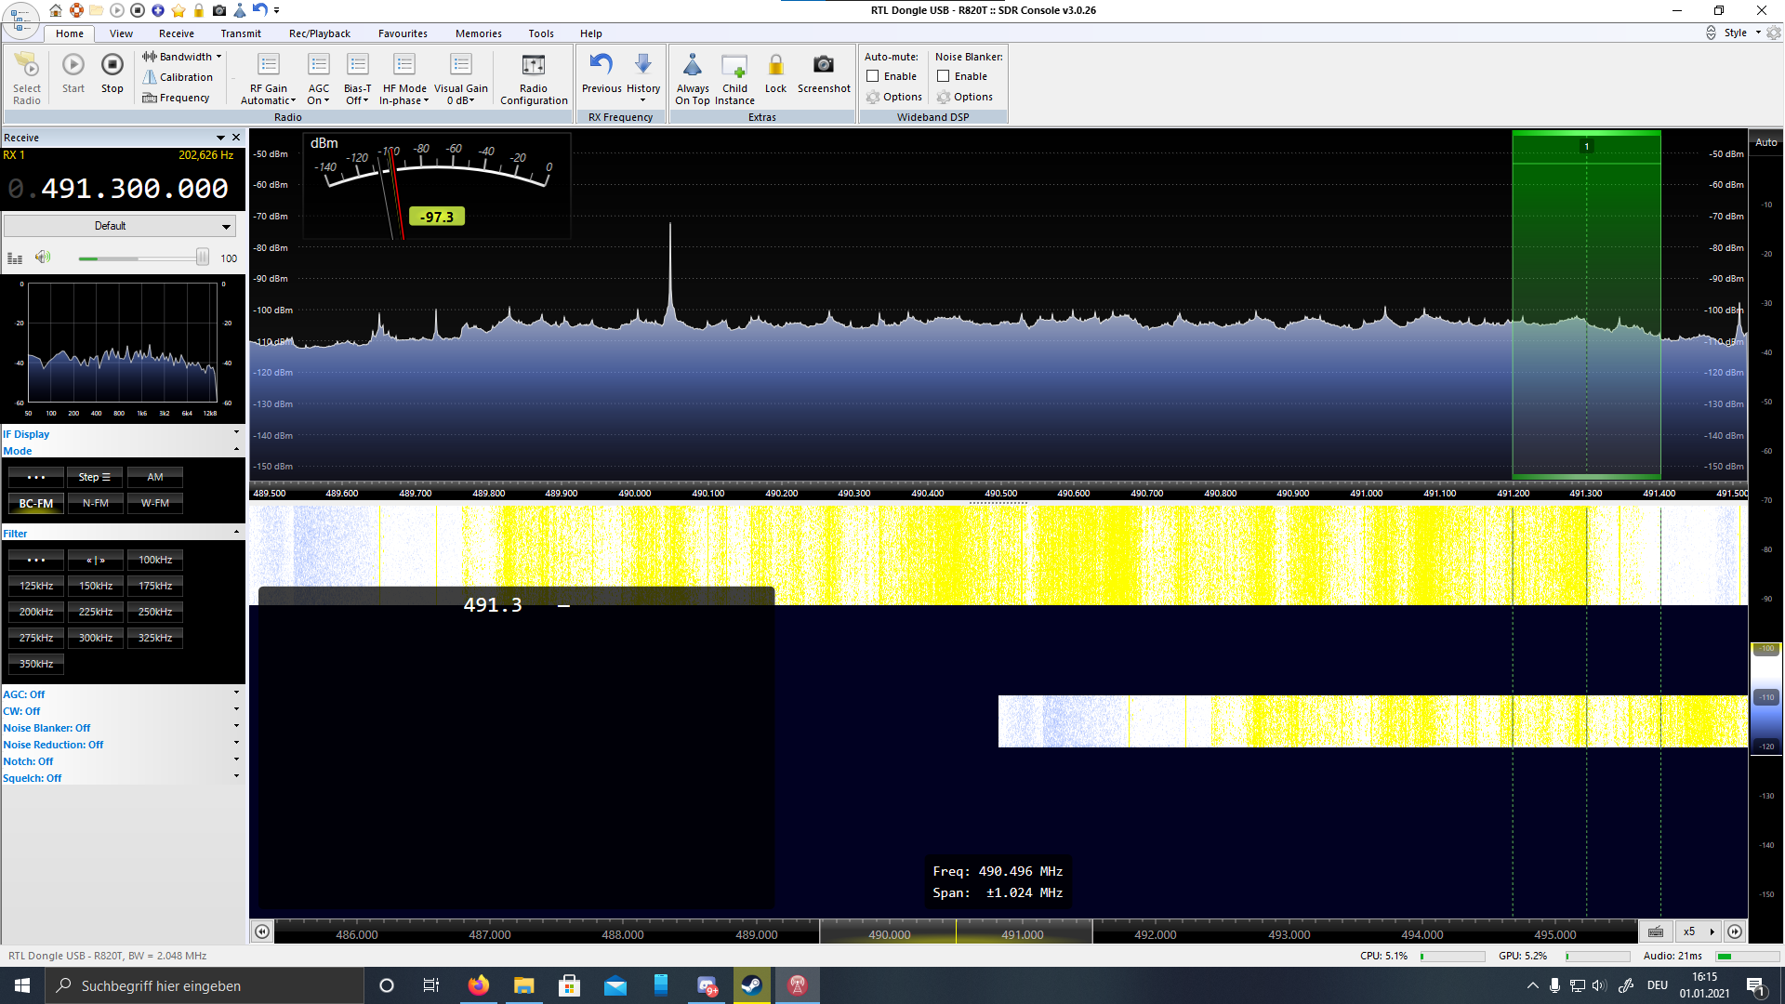Select W-FM demodulation mode
The image size is (1785, 1004).
(x=155, y=503)
